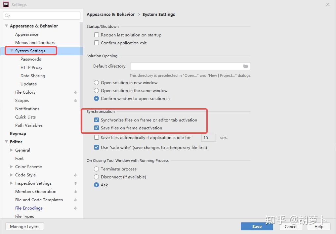This screenshot has width=336, height=234.
Task: Expand the Color Scheme tree node
Action: [12, 167]
